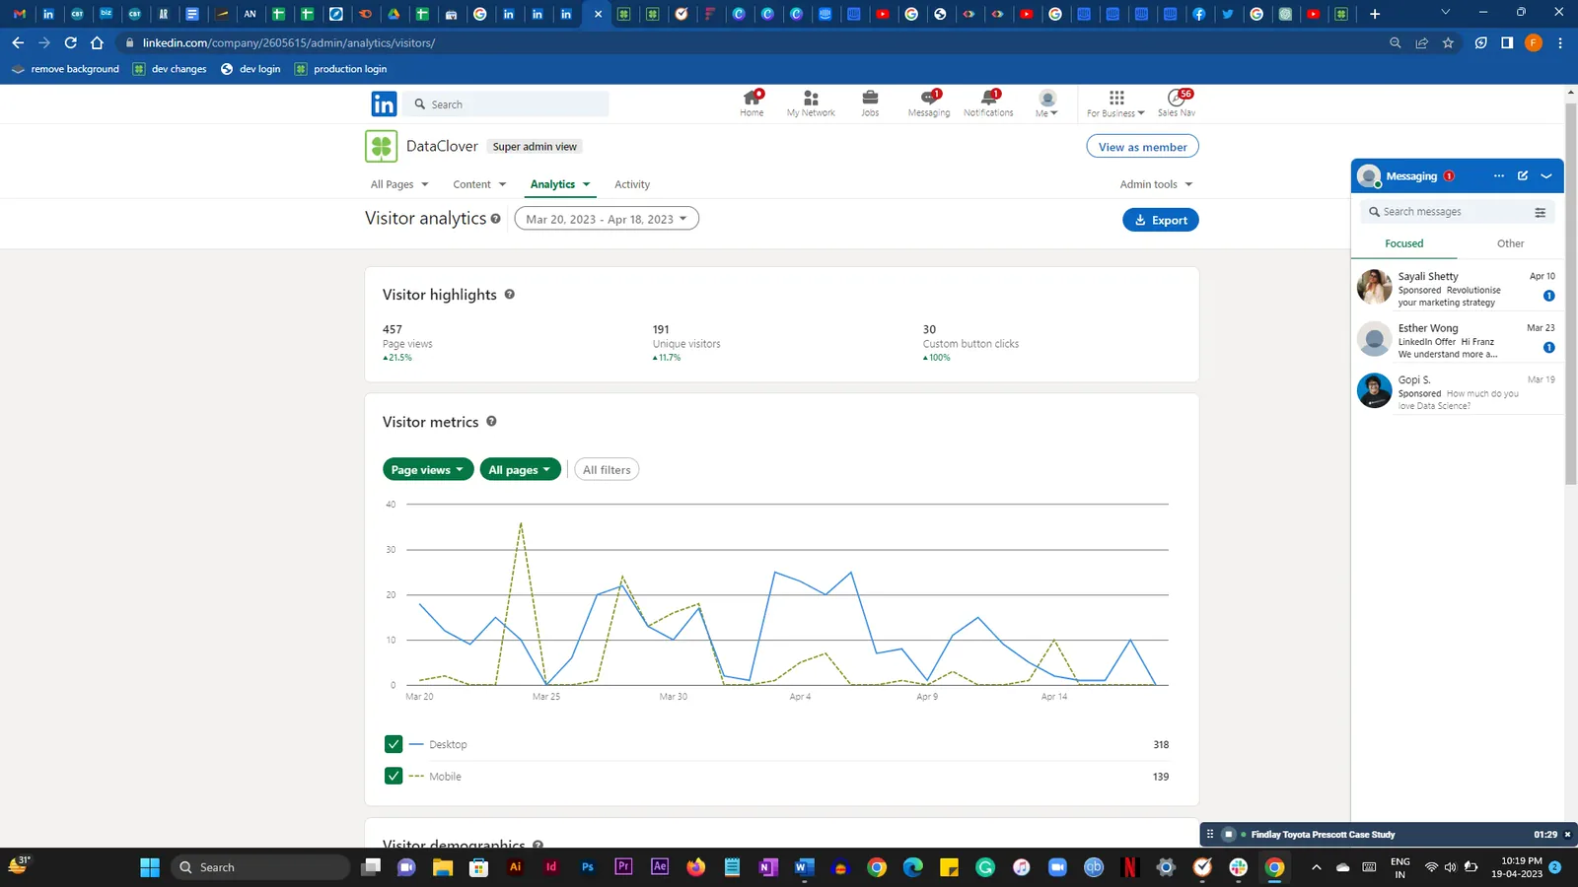Bookmark this page star icon
Image resolution: width=1578 pixels, height=887 pixels.
tap(1448, 42)
